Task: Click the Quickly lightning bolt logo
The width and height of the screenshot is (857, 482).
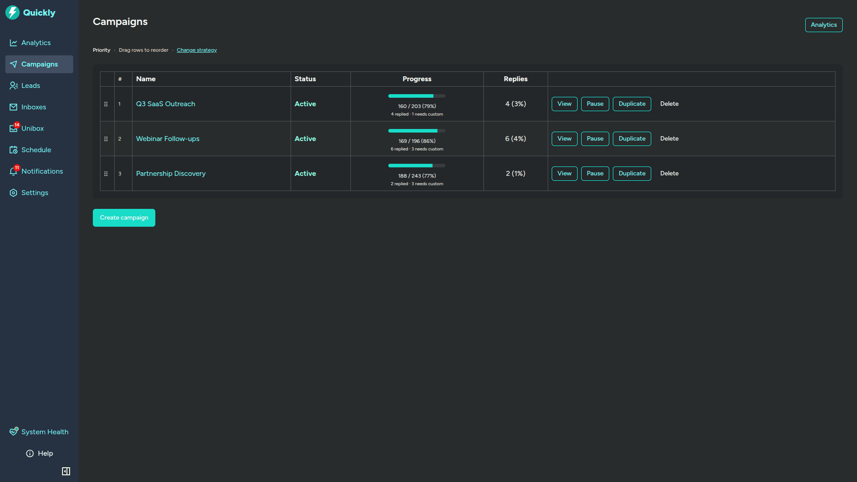Action: 12,12
